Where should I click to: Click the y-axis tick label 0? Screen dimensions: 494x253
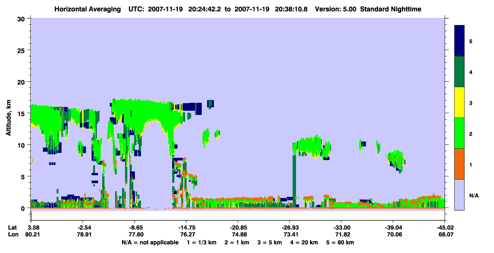tap(24, 208)
